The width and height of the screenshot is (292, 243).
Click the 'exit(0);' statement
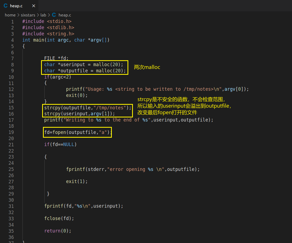[x=77, y=95]
